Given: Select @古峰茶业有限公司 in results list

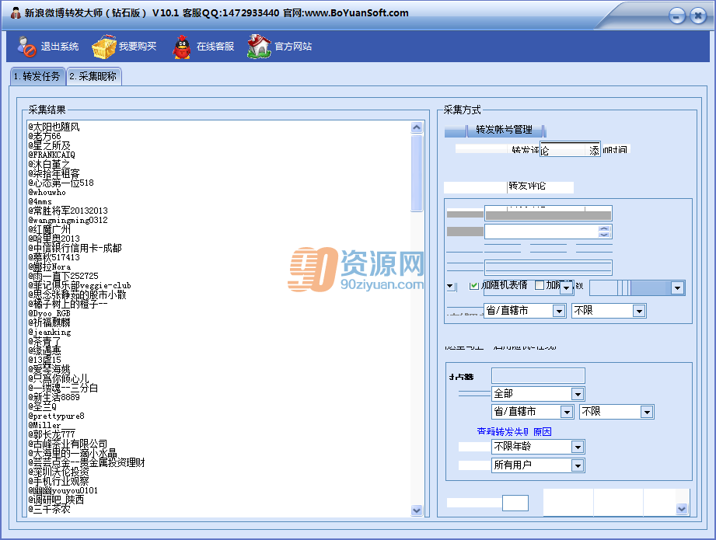Looking at the screenshot, I should point(68,444).
